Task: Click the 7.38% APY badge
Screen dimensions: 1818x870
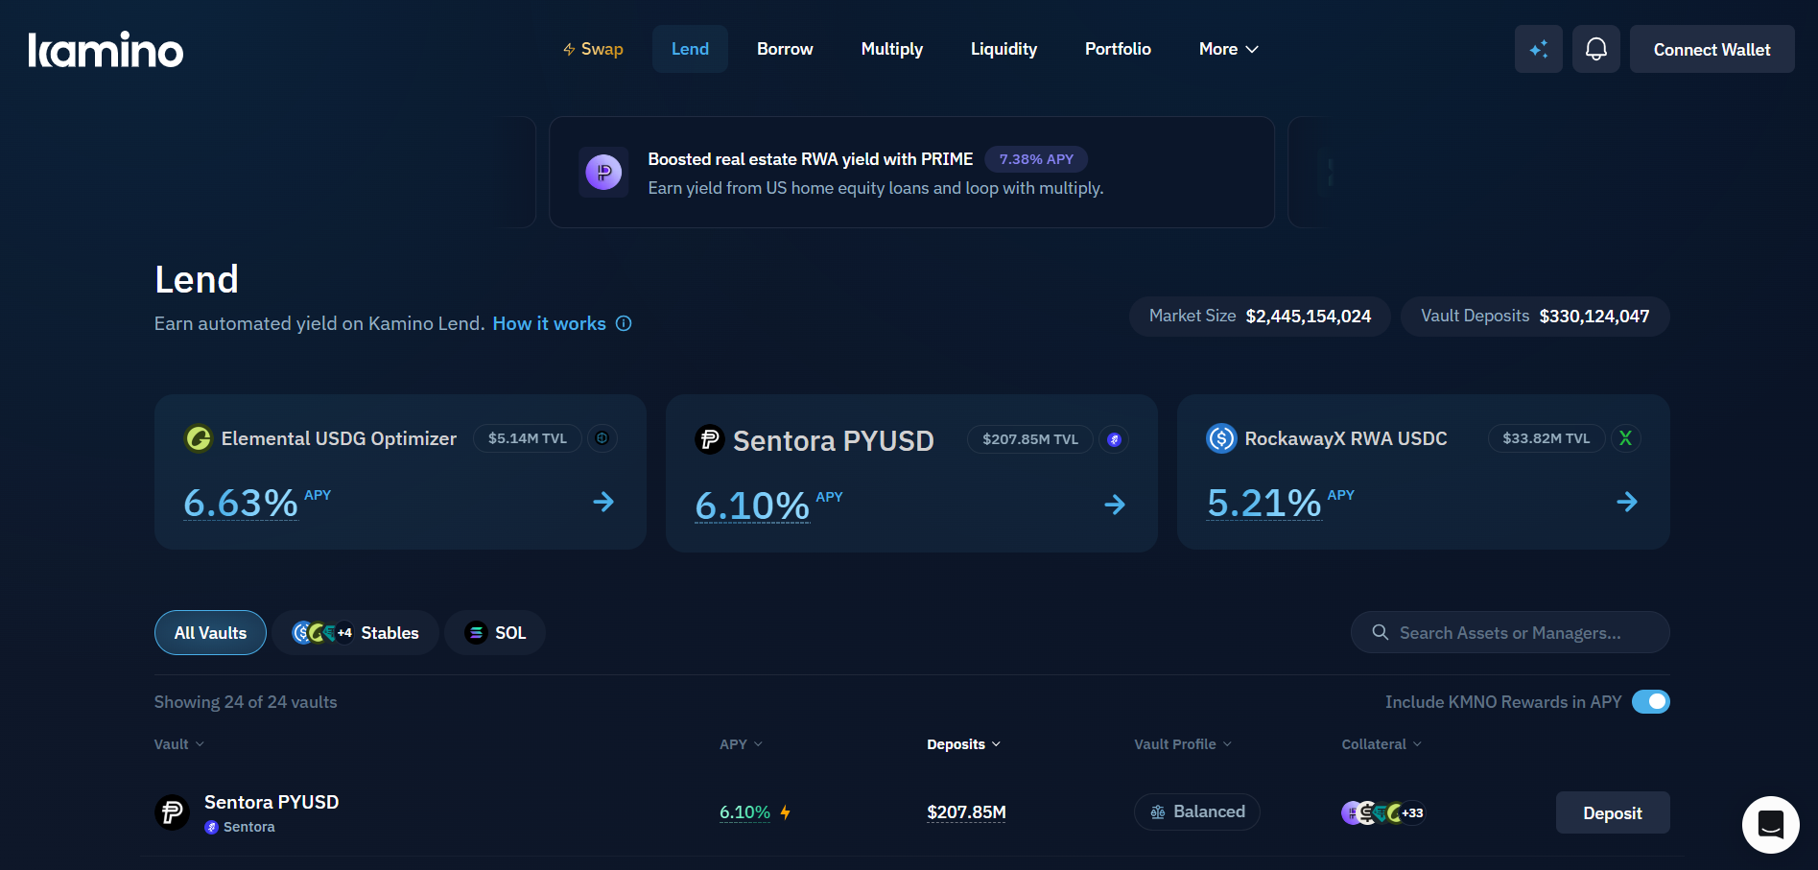Action: coord(1036,159)
